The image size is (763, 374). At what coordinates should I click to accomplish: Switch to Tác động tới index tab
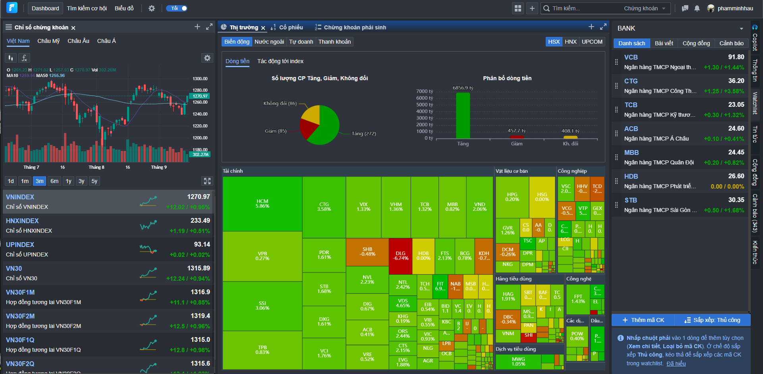[x=280, y=61]
